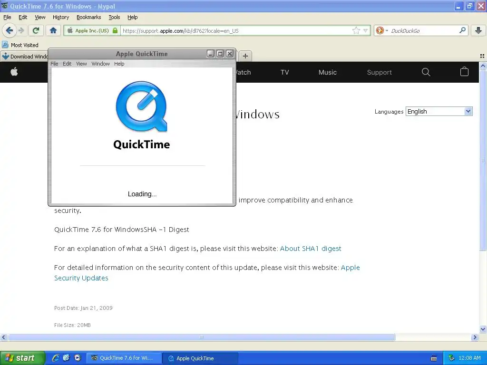This screenshot has height=365, width=487.
Task: Open the About SHA1 digest link
Action: point(310,249)
